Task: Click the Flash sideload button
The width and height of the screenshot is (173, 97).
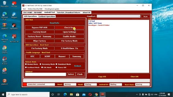Action: (x=80, y=74)
